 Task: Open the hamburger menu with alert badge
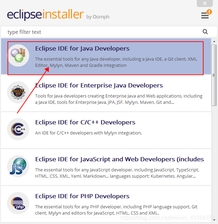coord(206,14)
